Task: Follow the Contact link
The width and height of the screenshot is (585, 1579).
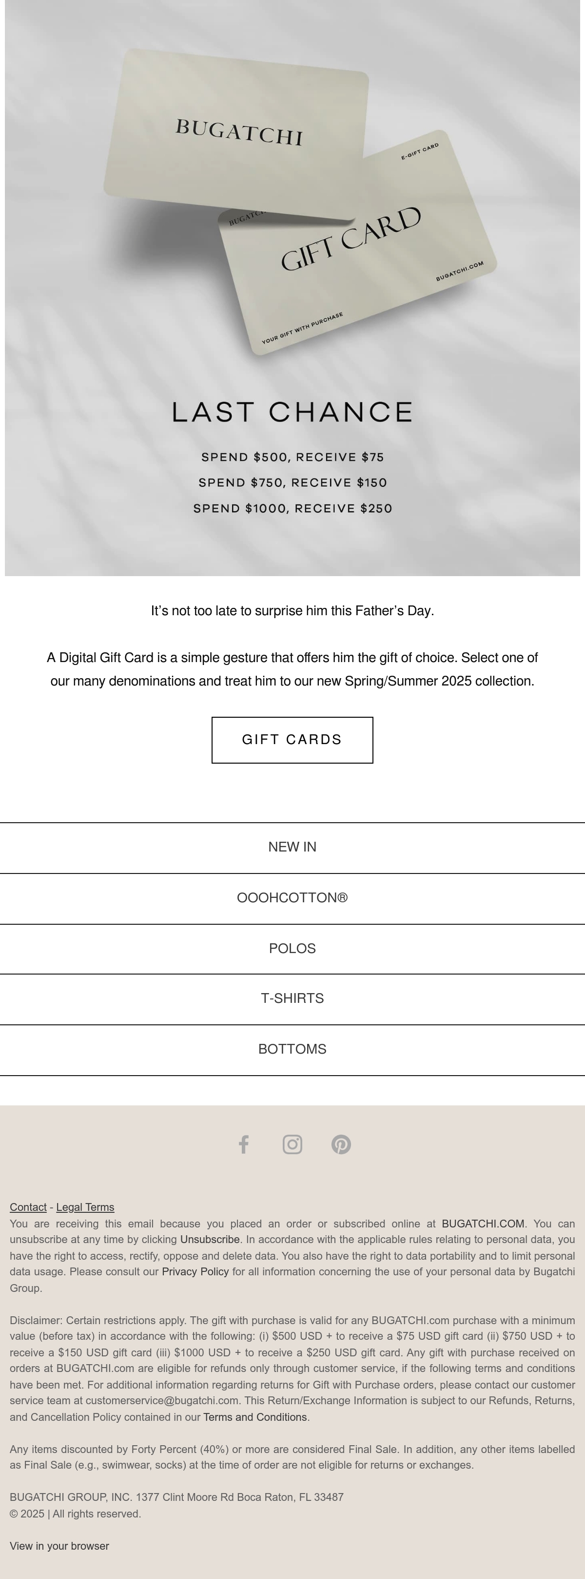Action: 28,1207
